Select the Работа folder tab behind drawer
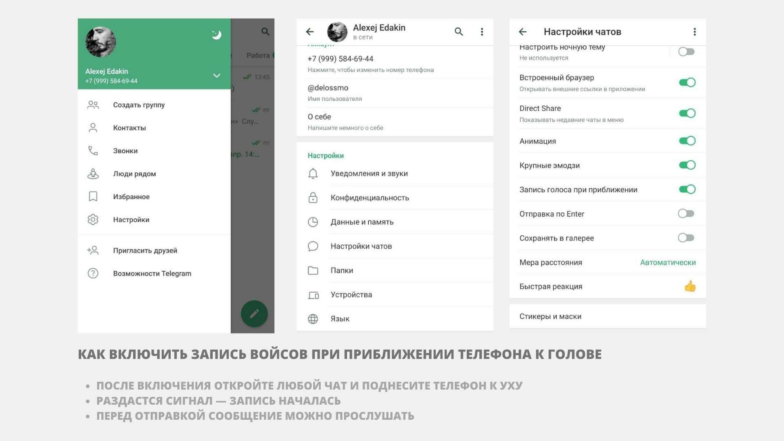784x441 pixels. pos(258,55)
